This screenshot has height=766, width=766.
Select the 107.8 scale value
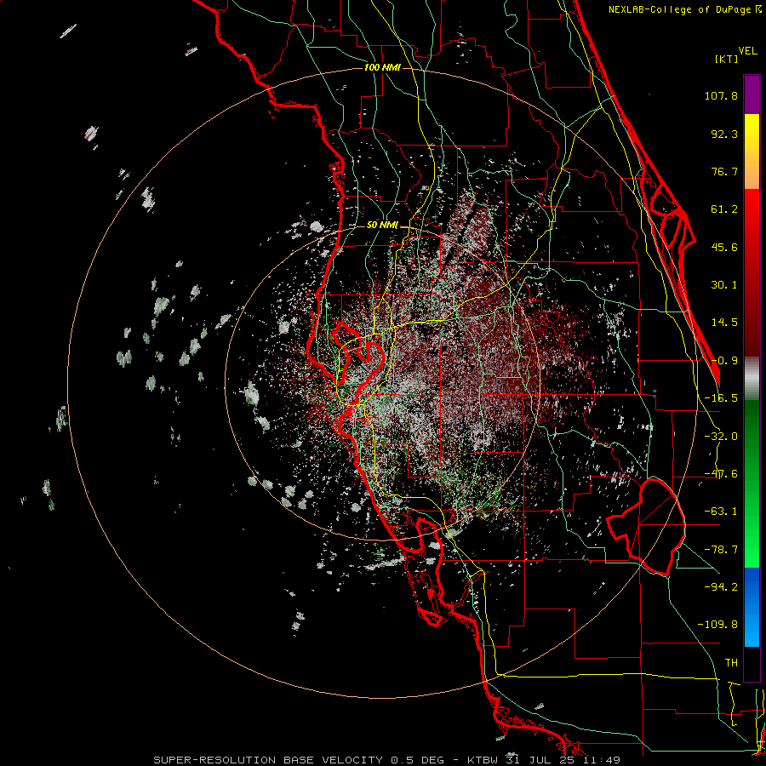(721, 95)
